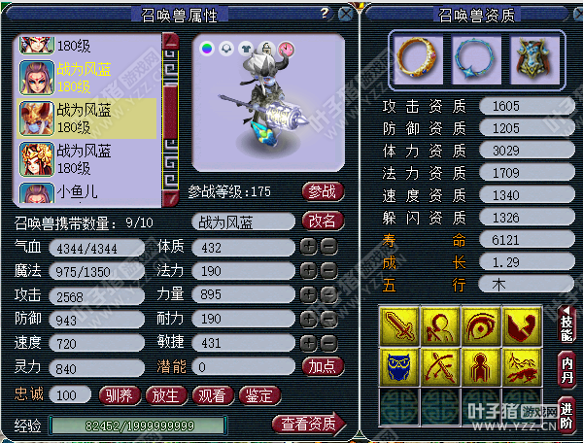The image size is (583, 443).
Task: Open the blue collar equipment slot
Action: (x=476, y=59)
